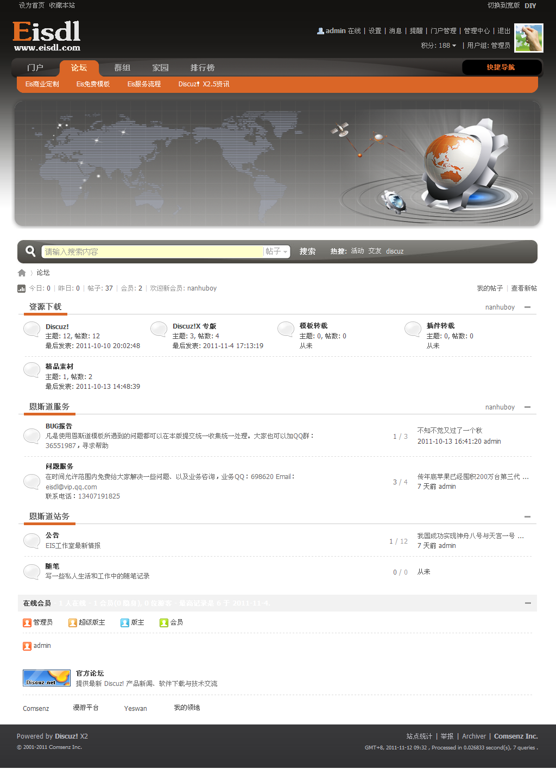Click hot search keyword 活动
Image resolution: width=556 pixels, height=769 pixels.
coord(357,251)
